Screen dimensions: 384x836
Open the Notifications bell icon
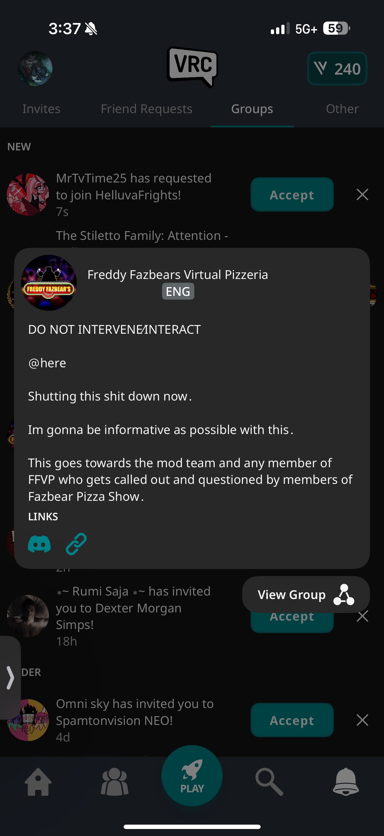346,782
